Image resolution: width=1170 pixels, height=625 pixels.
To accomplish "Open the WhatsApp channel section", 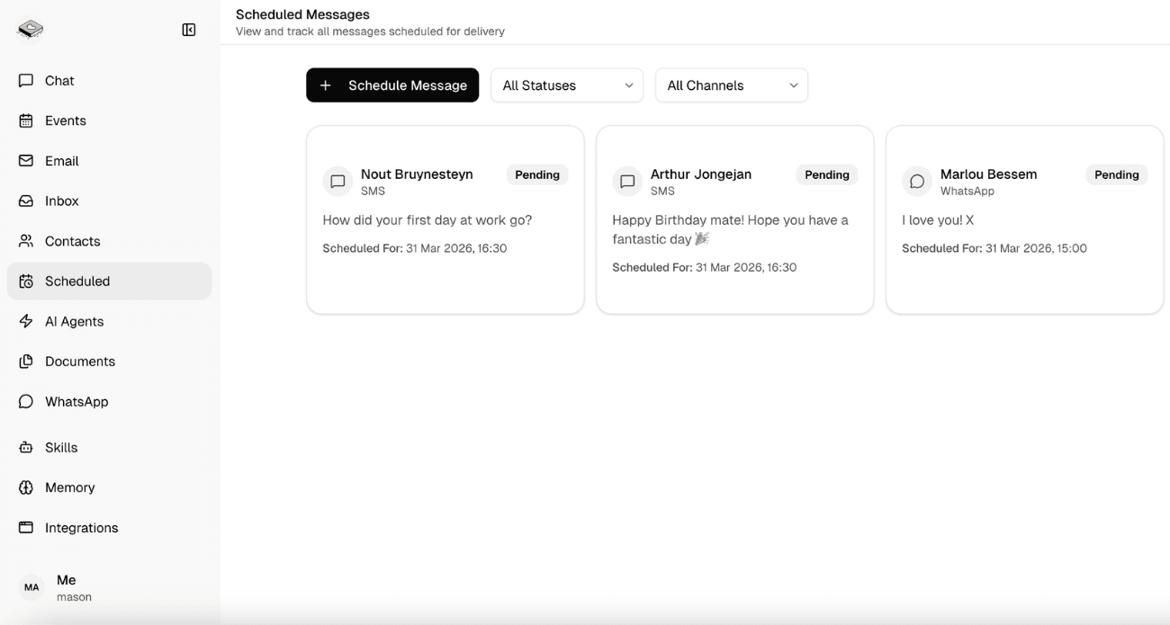I will (76, 401).
